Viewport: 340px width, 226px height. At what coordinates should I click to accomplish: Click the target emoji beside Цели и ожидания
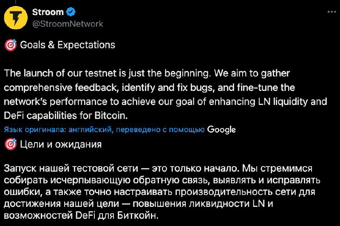(11, 144)
